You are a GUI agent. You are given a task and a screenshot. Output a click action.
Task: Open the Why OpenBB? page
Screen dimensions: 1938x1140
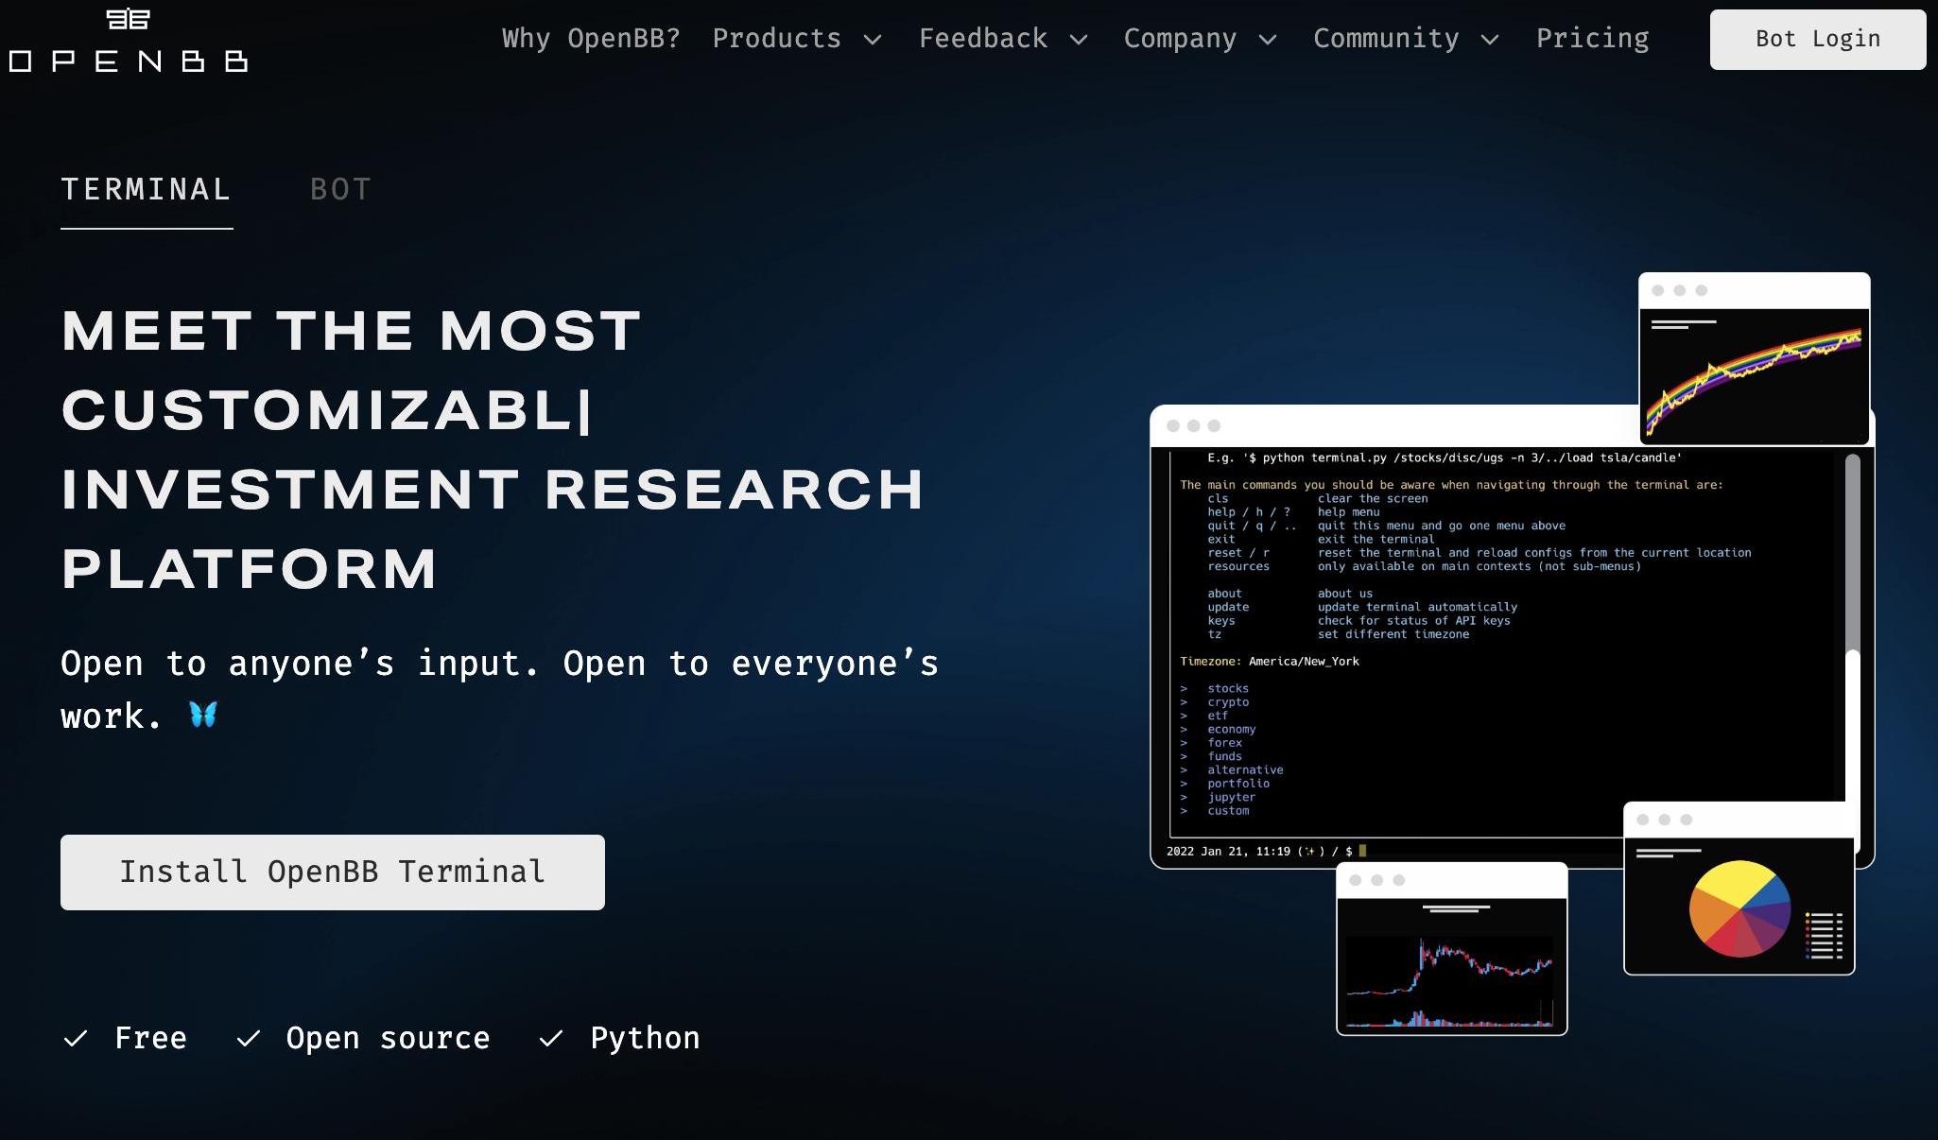pos(591,39)
